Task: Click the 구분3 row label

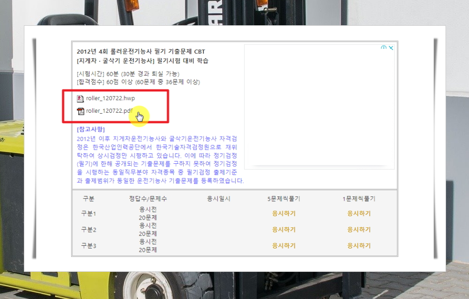Action: click(89, 246)
